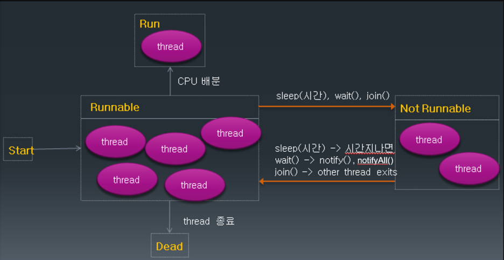Click the 'thread 종료' label
This screenshot has width=504, height=260.
(x=209, y=221)
